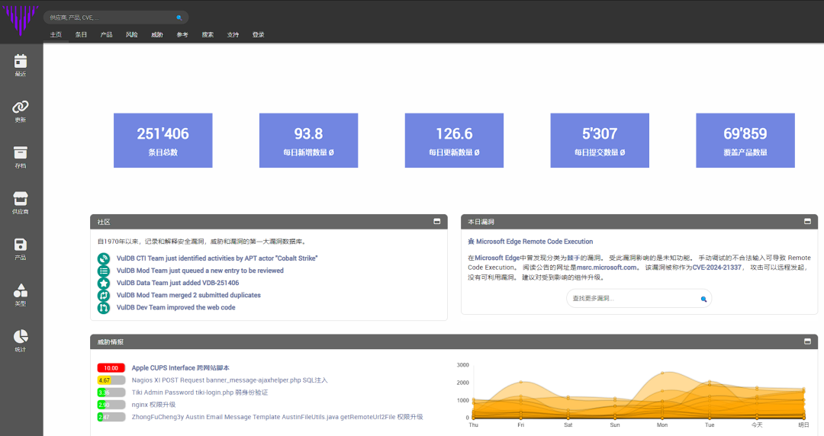Open the nginx 权限升级 entry
Screen dimensions: 824x436
pos(153,405)
